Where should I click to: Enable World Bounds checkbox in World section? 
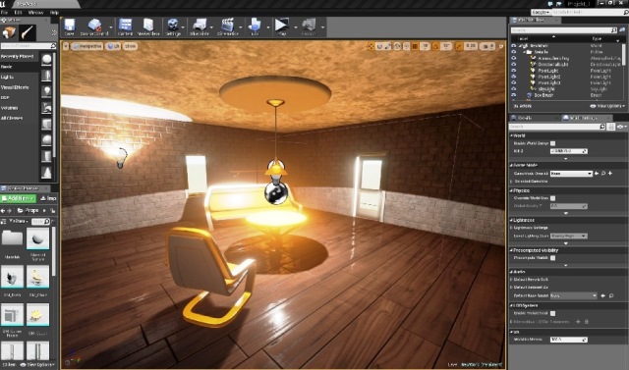(x=552, y=143)
